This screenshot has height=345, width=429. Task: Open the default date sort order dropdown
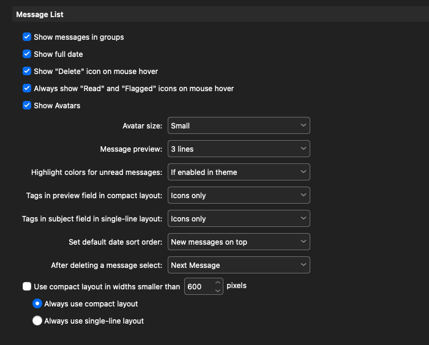point(239,242)
